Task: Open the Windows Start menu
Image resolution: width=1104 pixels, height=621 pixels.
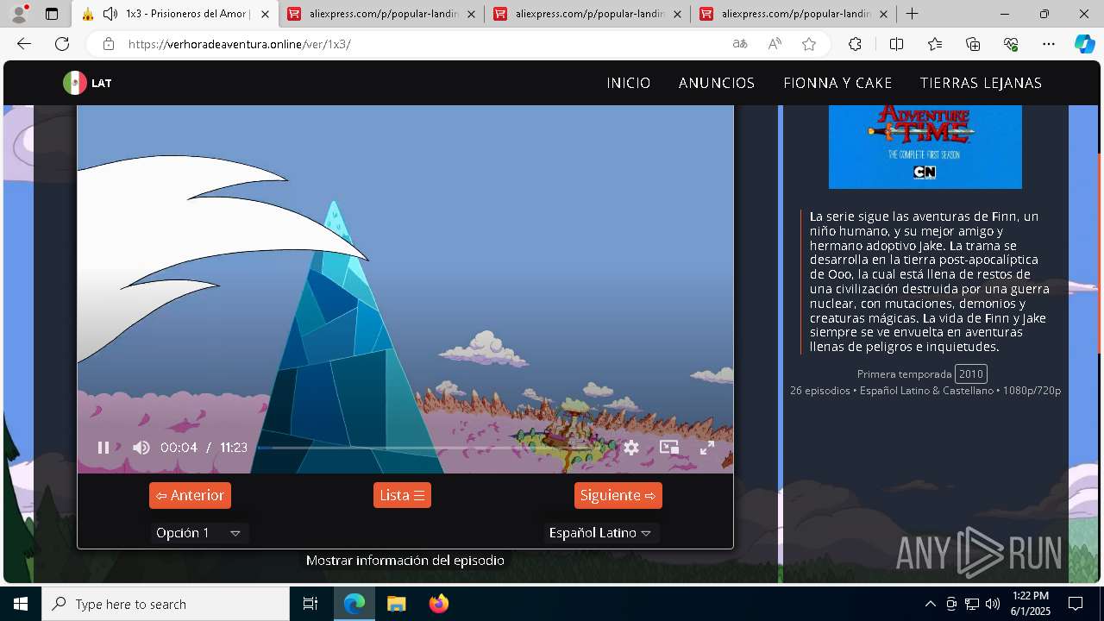Action: (21, 604)
